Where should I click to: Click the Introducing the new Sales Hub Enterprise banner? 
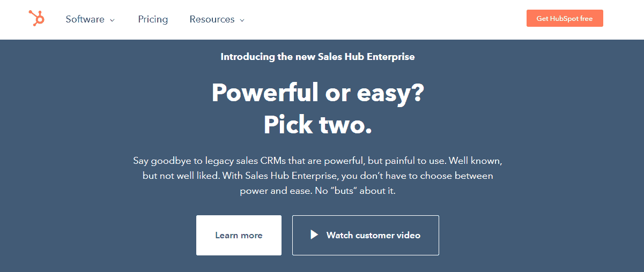[317, 56]
